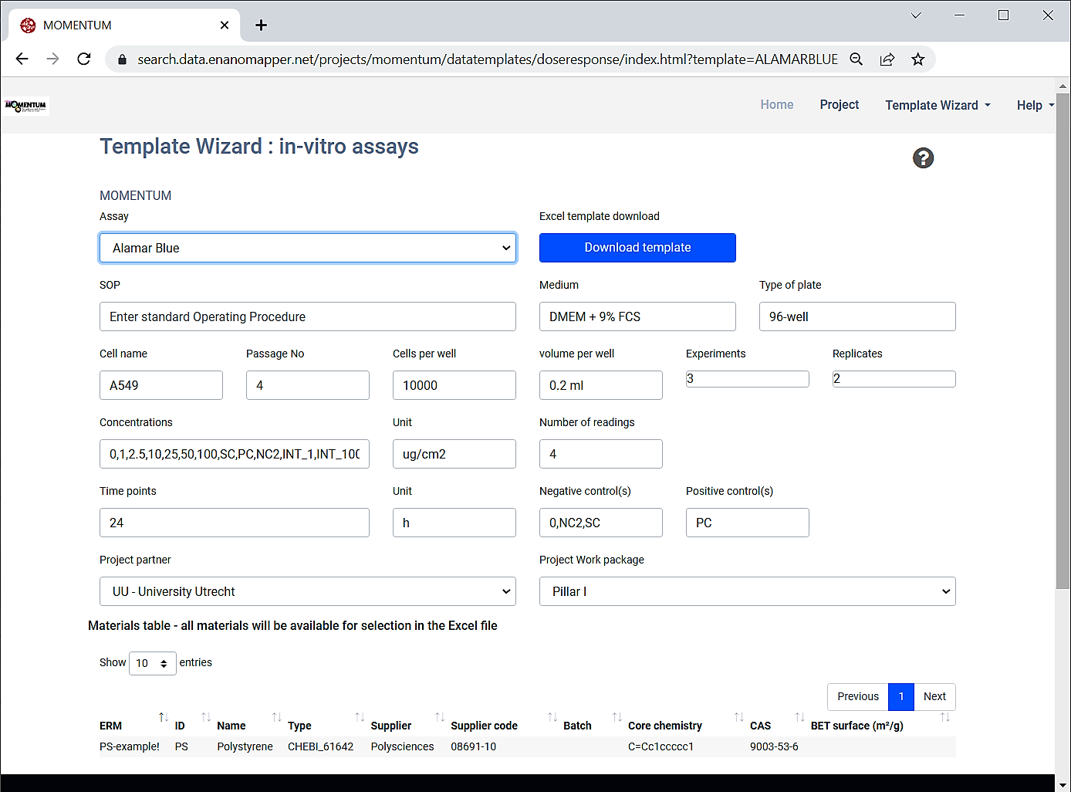
Task: Click the help question mark icon
Action: [x=923, y=158]
